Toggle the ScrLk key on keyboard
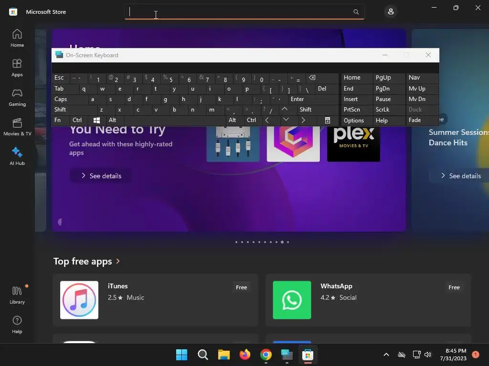 [389, 109]
